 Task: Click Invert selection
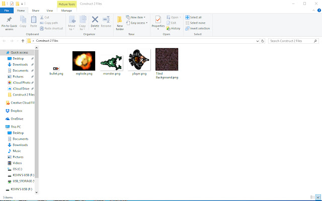coord(198,29)
